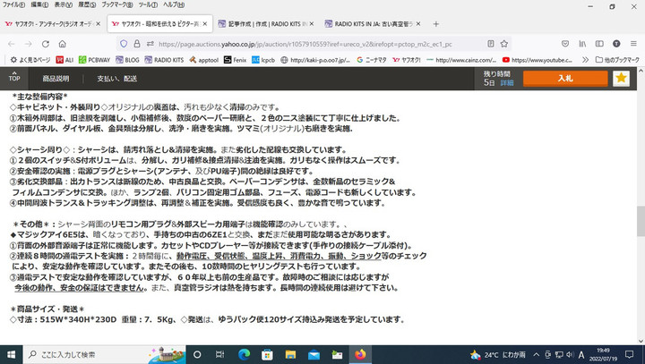645x364 pixels.
Task: Open the 詳細 remaining time link
Action: (x=506, y=82)
